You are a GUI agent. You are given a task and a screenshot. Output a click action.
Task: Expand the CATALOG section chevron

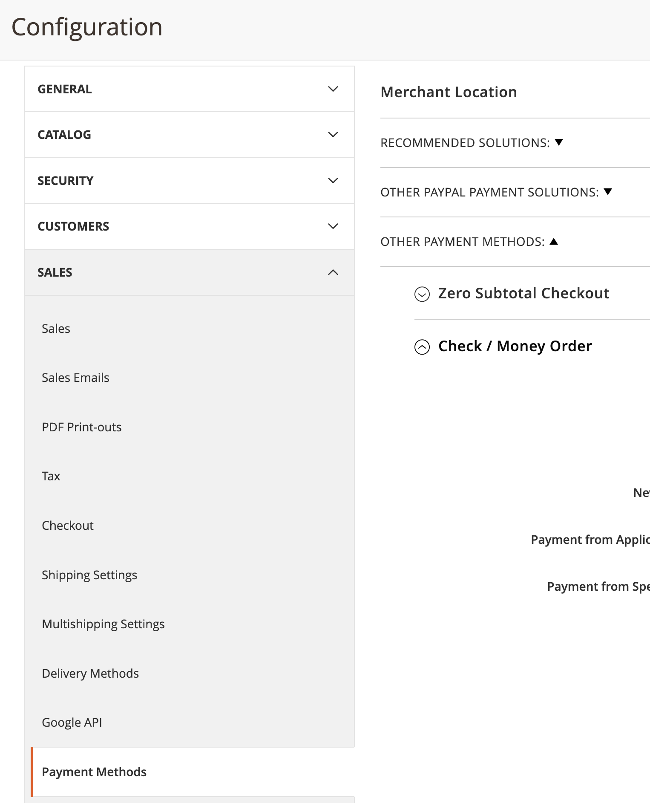[333, 135]
